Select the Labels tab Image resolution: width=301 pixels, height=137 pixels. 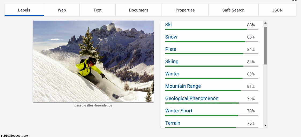[x=24, y=10]
